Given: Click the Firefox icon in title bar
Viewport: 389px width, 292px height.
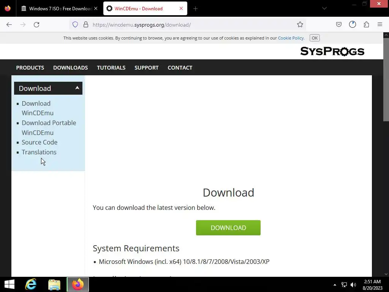Looking at the screenshot, I should 8,8.
